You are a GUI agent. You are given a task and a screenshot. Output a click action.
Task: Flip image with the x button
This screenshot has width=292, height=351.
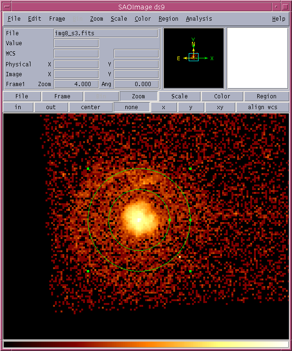pos(164,107)
